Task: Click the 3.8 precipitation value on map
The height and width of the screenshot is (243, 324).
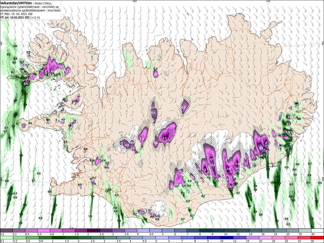Action: [x=213, y=165]
